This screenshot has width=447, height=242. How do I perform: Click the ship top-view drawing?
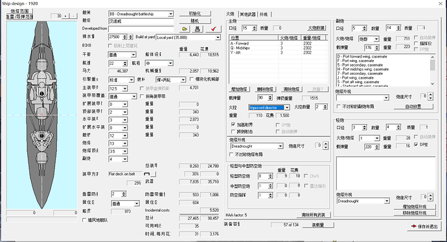42,115
